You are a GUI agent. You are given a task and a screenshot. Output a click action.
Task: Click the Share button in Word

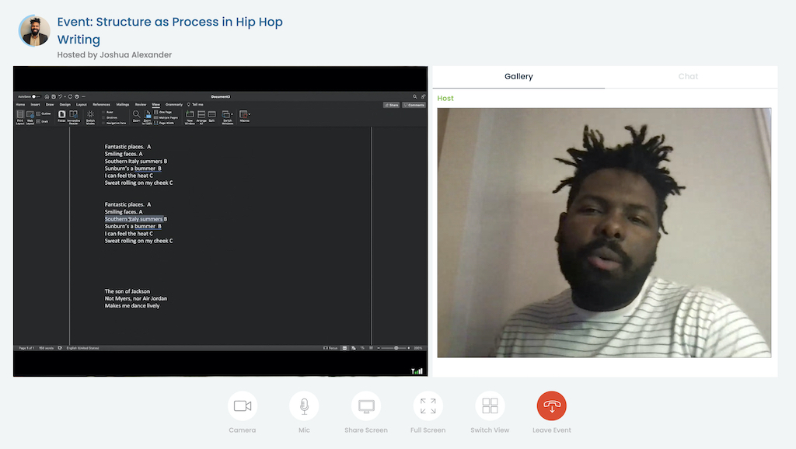392,105
